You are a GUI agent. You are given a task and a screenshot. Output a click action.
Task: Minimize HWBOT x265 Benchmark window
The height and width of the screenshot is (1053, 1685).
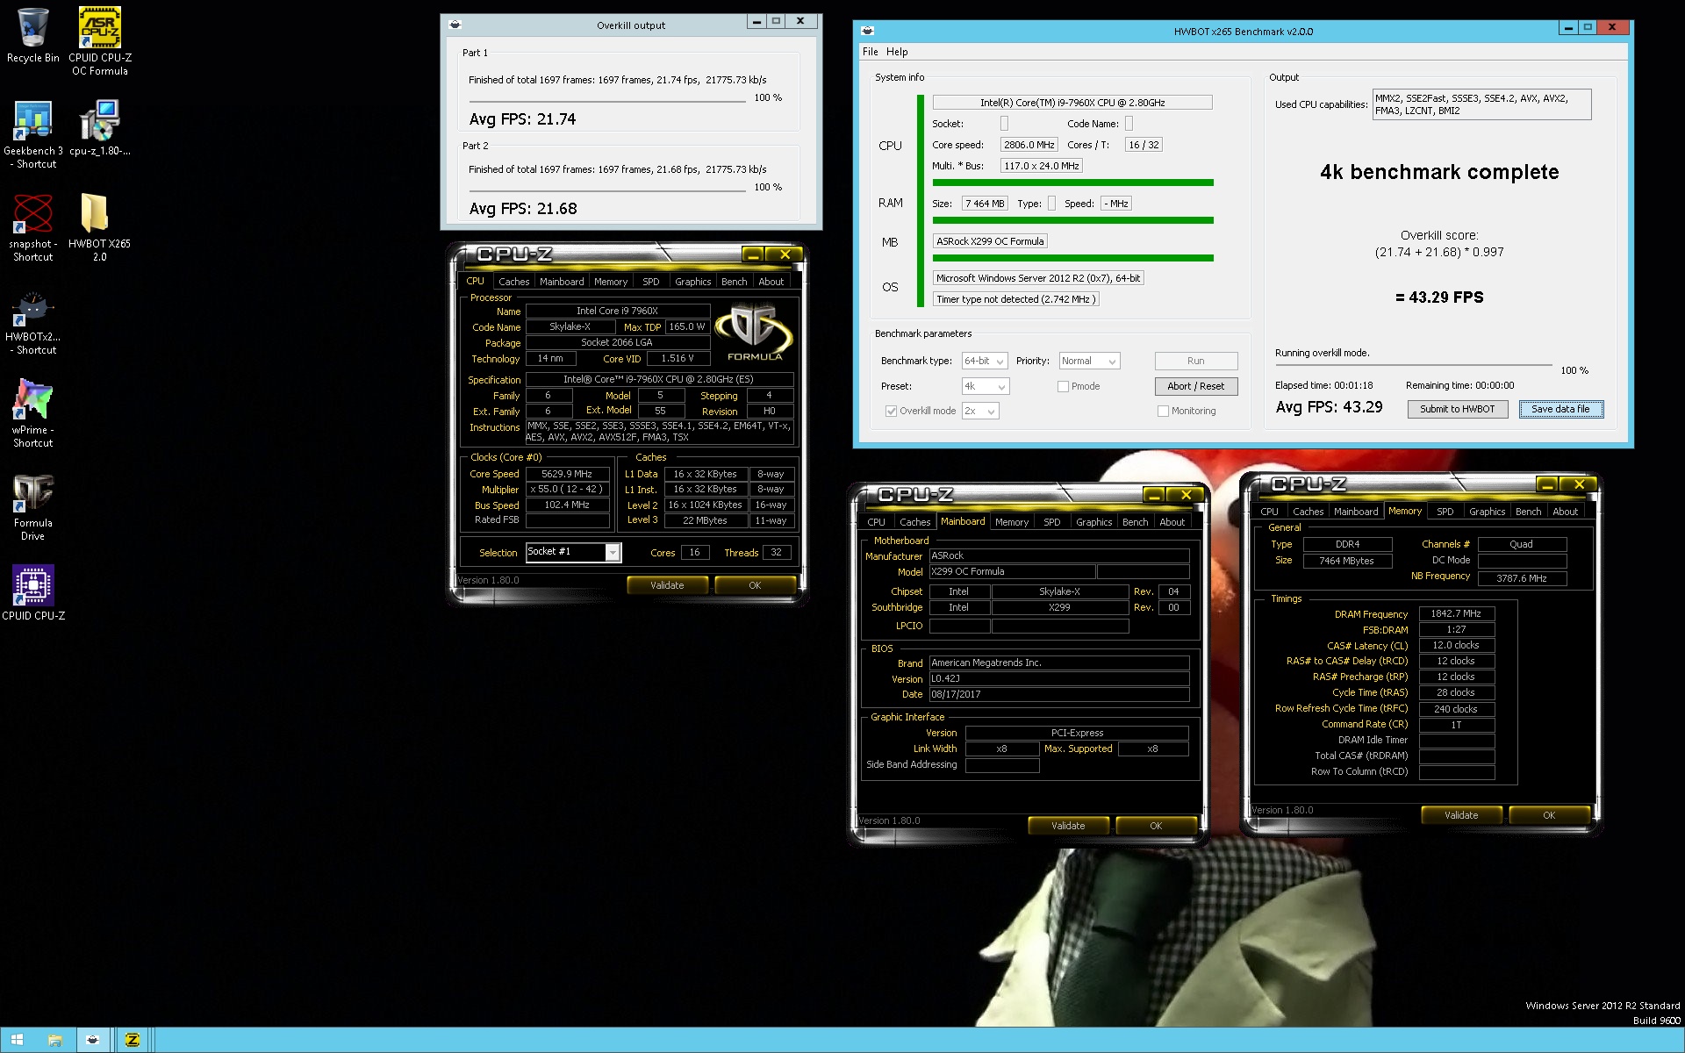tap(1567, 27)
